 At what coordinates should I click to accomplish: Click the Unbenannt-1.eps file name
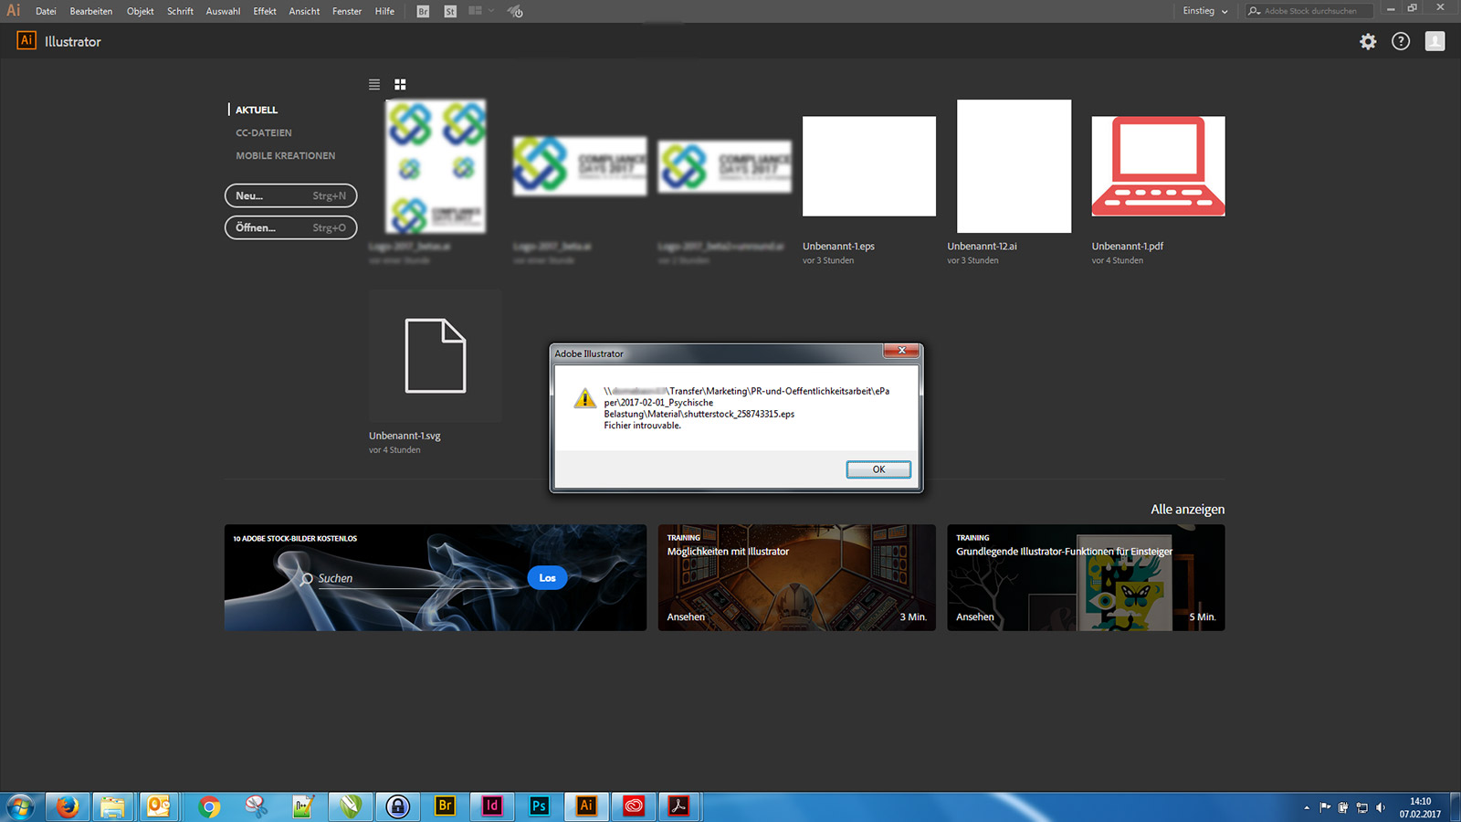pos(838,247)
